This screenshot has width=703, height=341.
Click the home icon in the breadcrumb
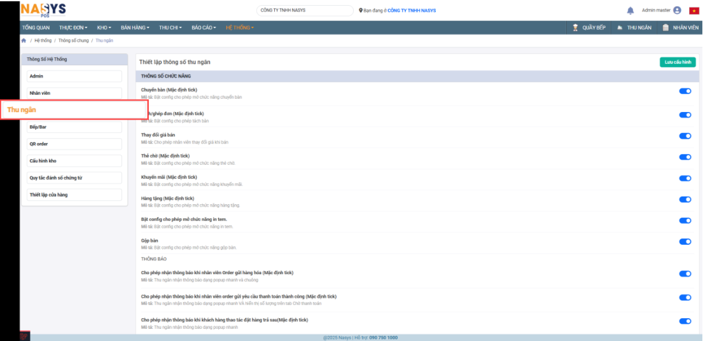24,41
